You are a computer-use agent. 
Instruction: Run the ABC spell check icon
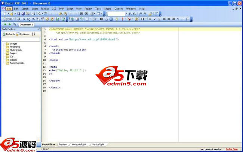click(46, 14)
